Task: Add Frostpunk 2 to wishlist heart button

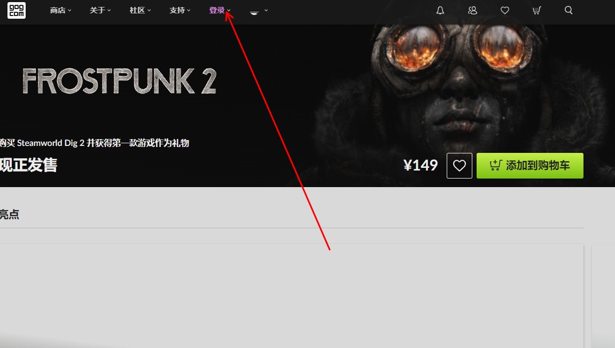Action: tap(460, 166)
